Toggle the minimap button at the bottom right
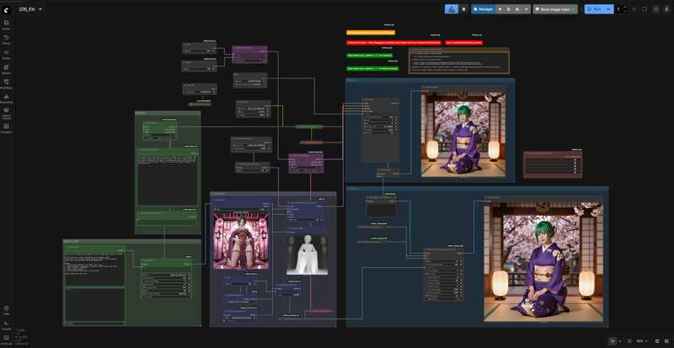The width and height of the screenshot is (674, 348). [x=657, y=341]
